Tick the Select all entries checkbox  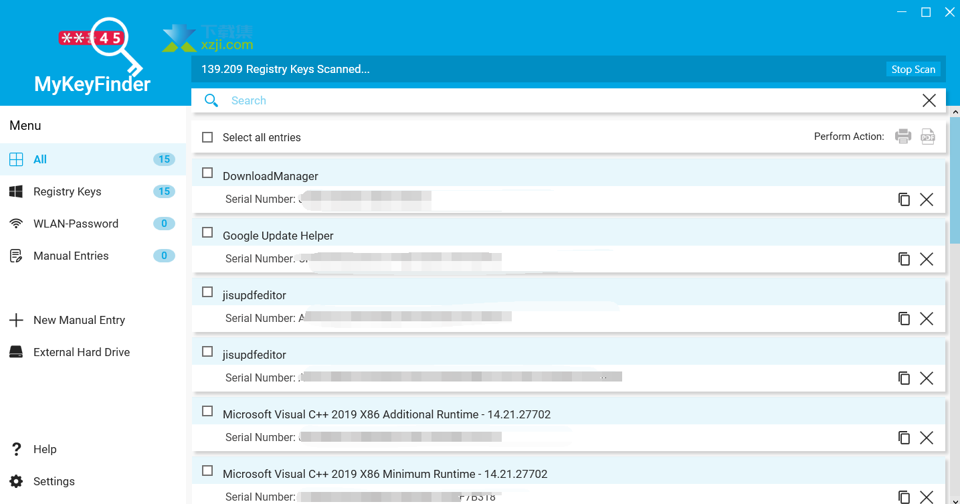click(207, 137)
